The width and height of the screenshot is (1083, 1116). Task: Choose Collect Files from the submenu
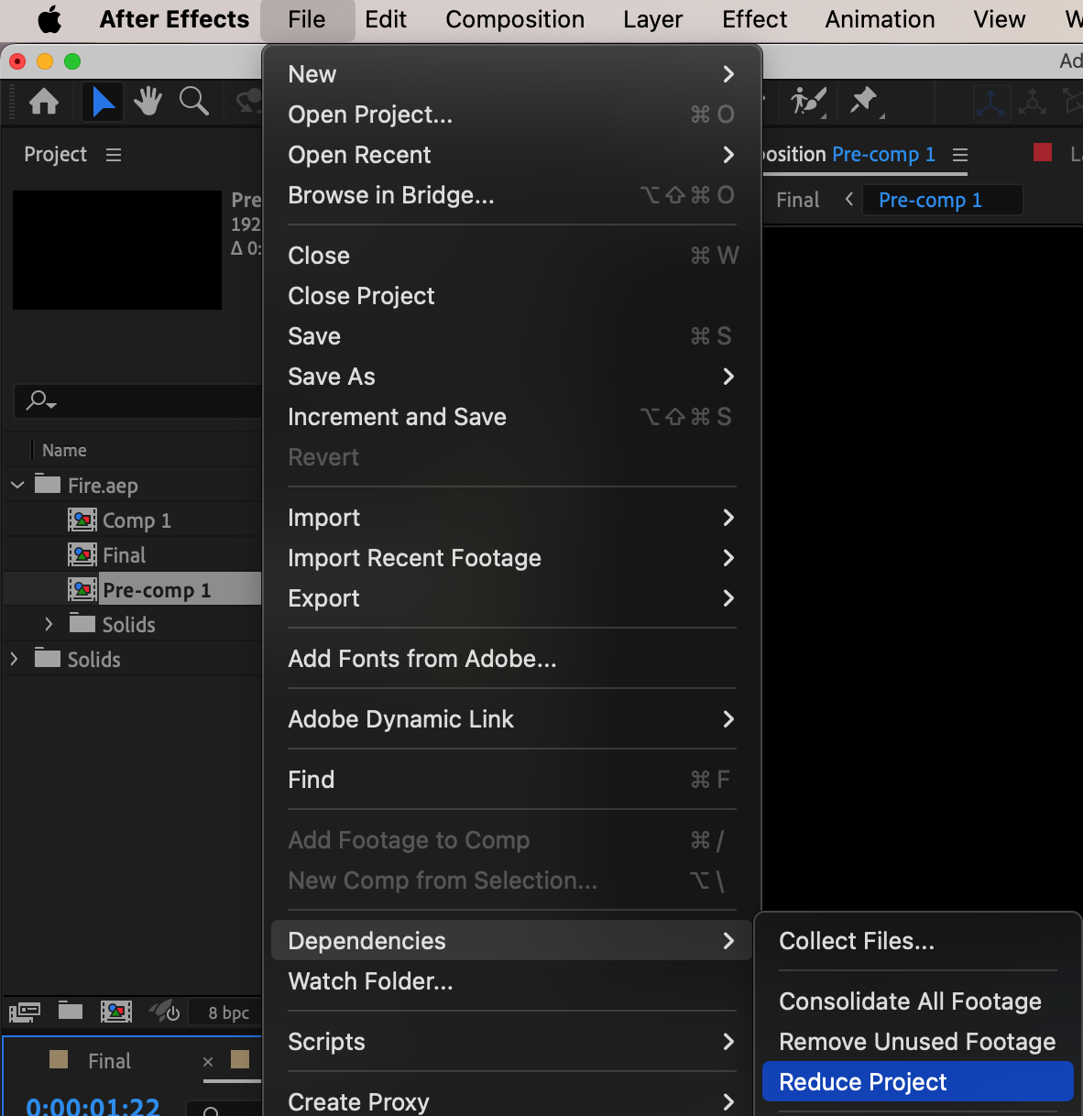click(x=917, y=941)
